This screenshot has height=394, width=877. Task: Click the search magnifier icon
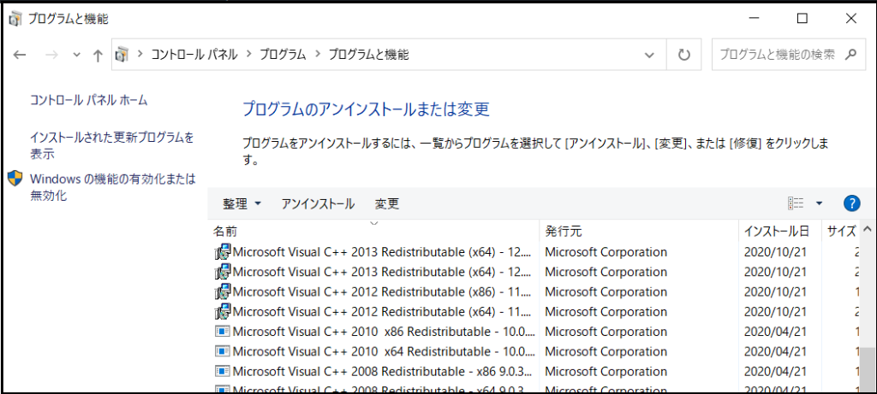coord(850,55)
